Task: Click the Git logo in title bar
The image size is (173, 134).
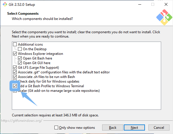Action: [5, 4]
